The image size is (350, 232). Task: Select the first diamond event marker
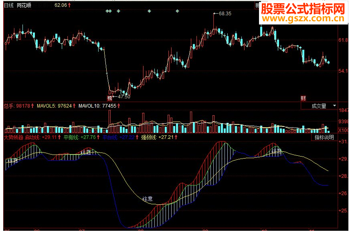point(107,11)
